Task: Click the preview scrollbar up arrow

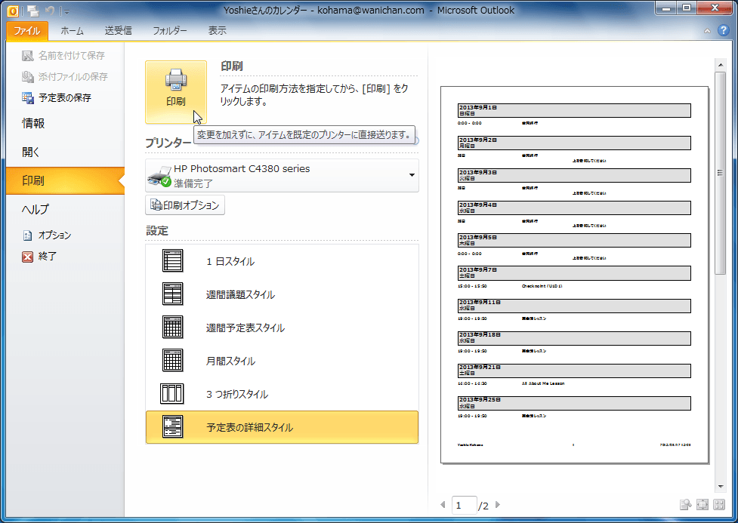Action: pyautogui.click(x=721, y=64)
